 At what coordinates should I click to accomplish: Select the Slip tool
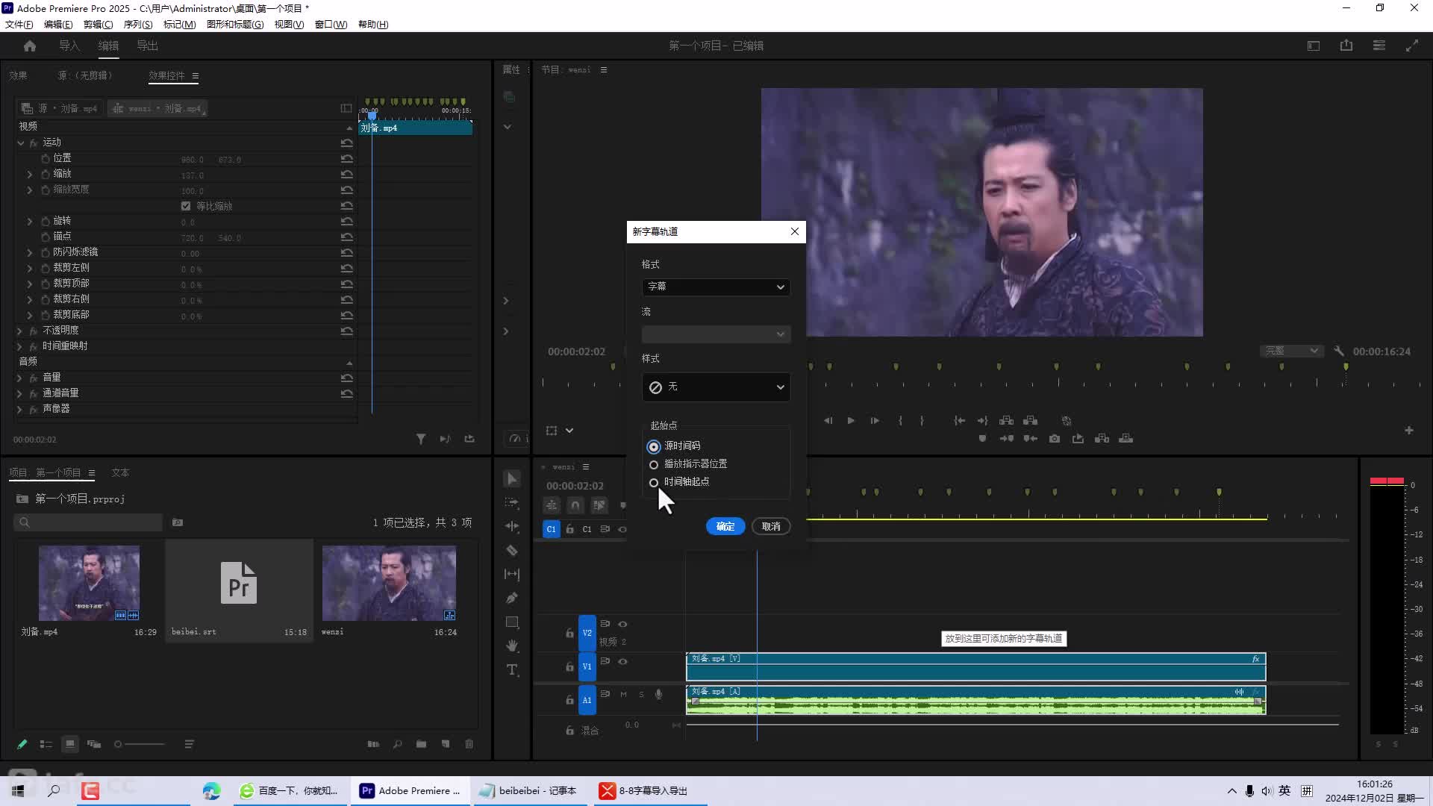point(512,574)
